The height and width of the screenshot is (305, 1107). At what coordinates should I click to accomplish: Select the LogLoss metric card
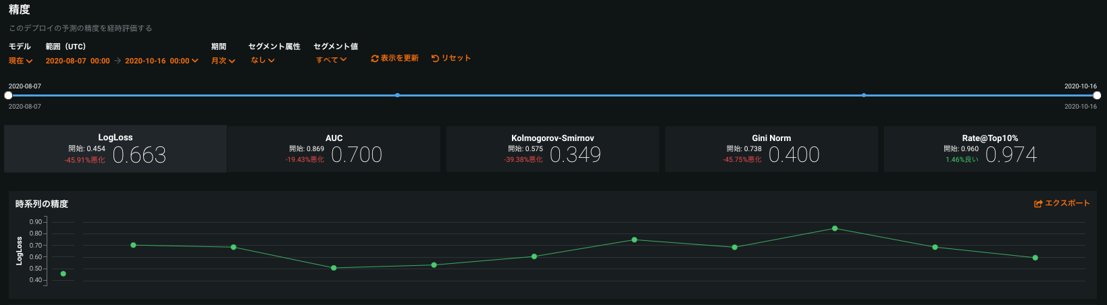(115, 149)
